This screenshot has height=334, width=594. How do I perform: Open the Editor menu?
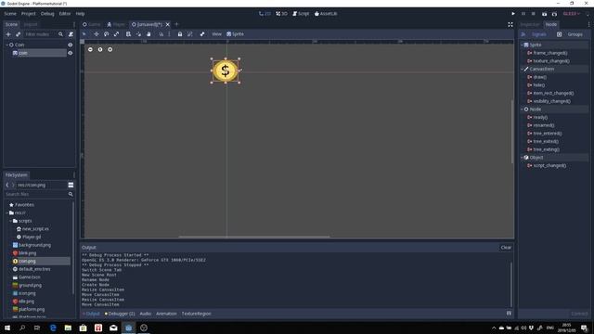coord(65,14)
